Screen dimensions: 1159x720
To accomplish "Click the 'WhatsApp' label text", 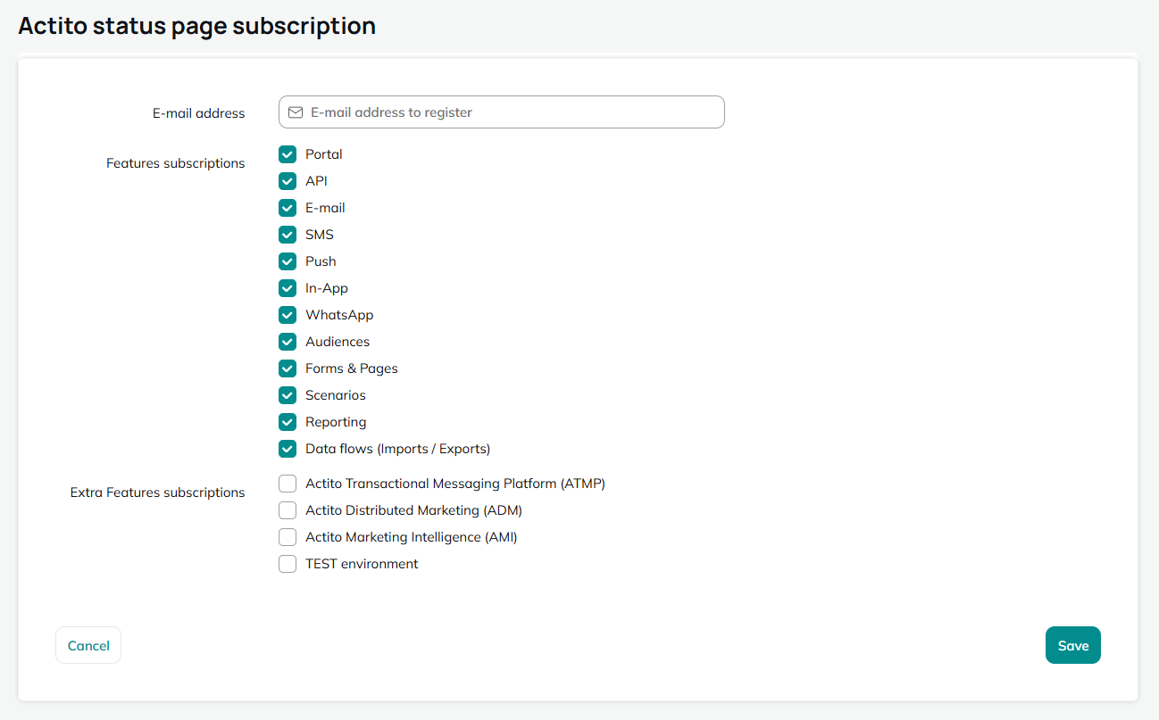I will pyautogui.click(x=339, y=315).
